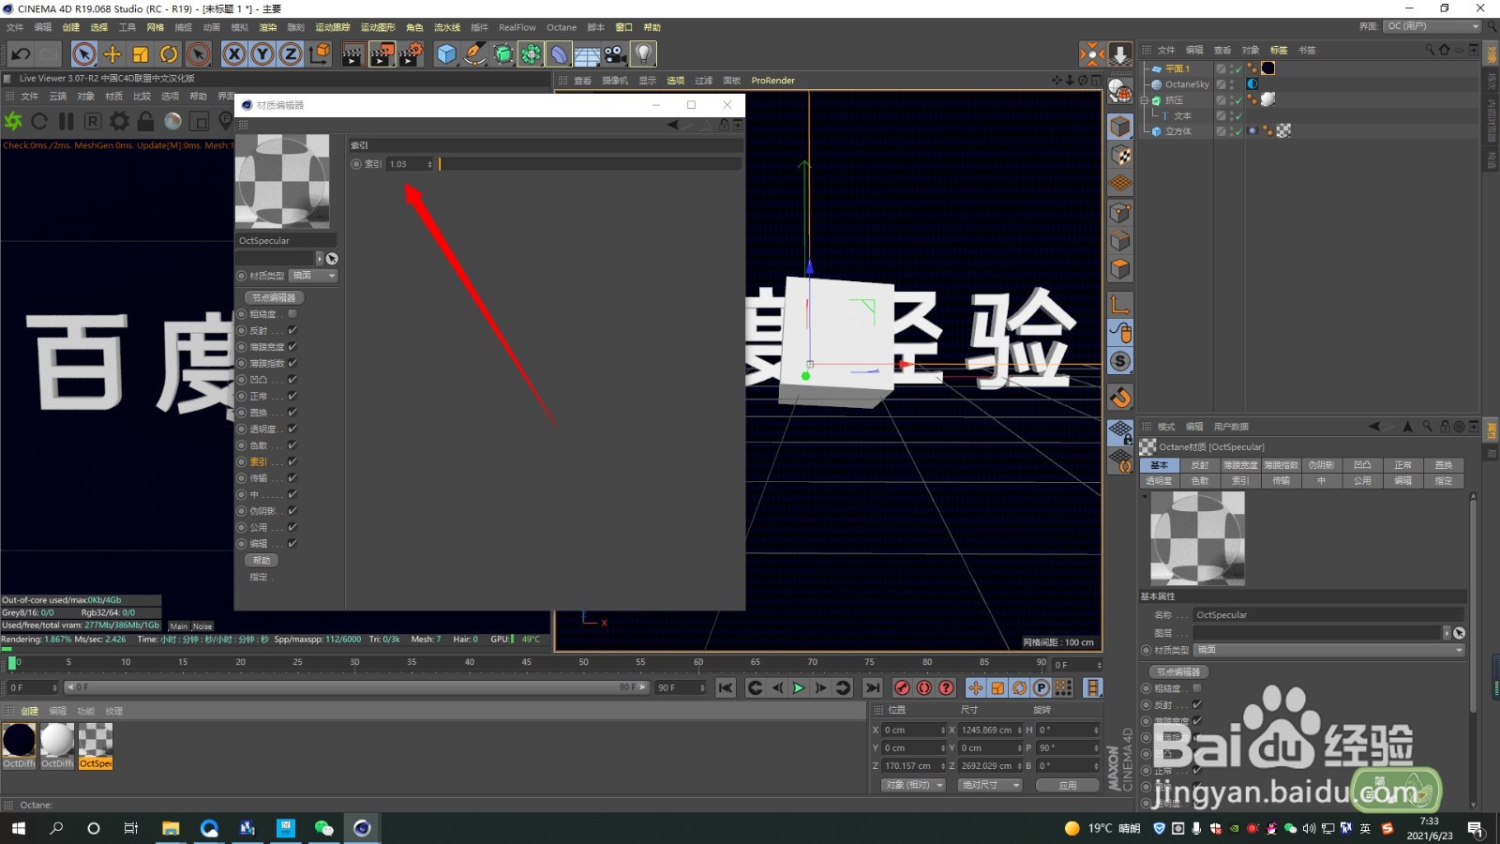Uncheck the 索引 channel checkbox

[x=292, y=461]
